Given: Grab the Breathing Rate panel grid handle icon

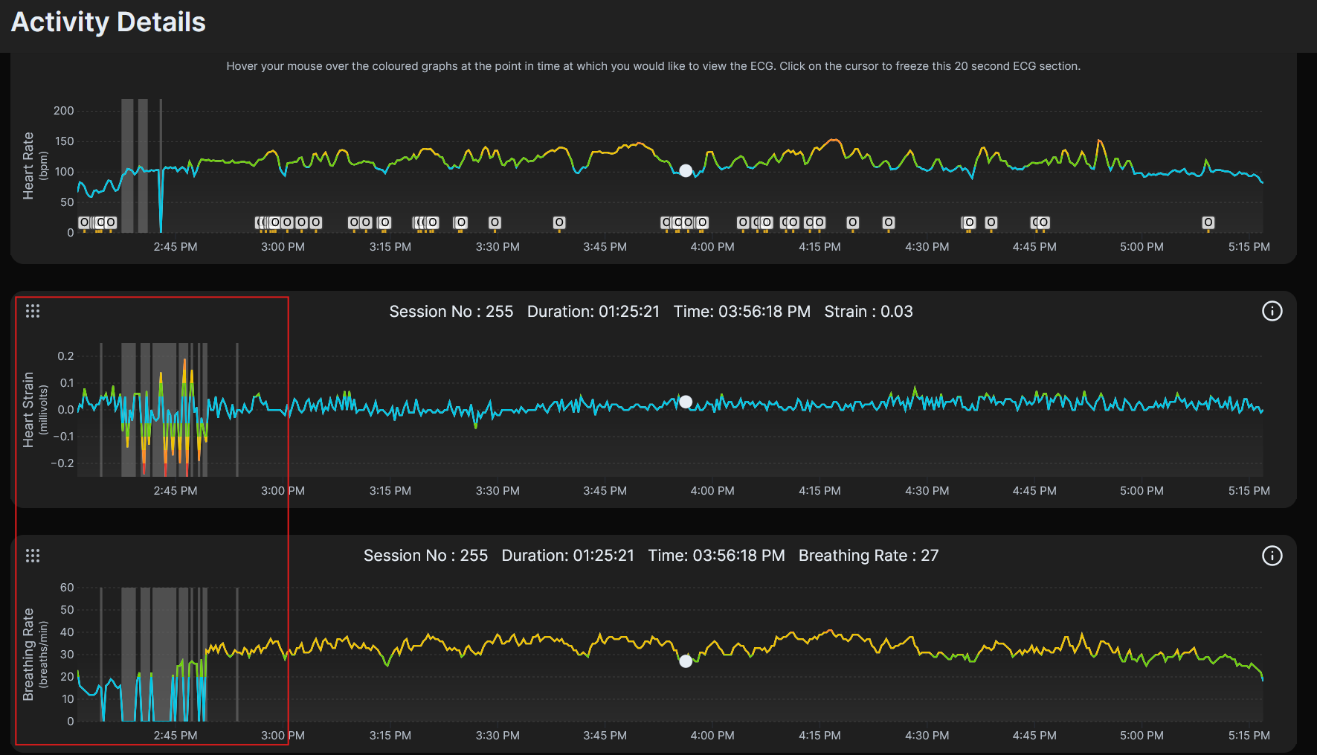Looking at the screenshot, I should point(33,556).
